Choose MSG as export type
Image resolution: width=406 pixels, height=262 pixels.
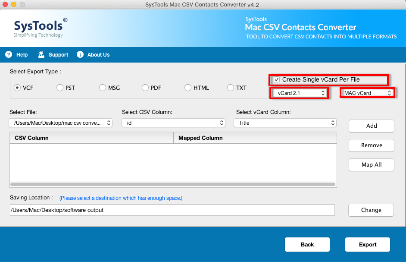[x=103, y=88]
